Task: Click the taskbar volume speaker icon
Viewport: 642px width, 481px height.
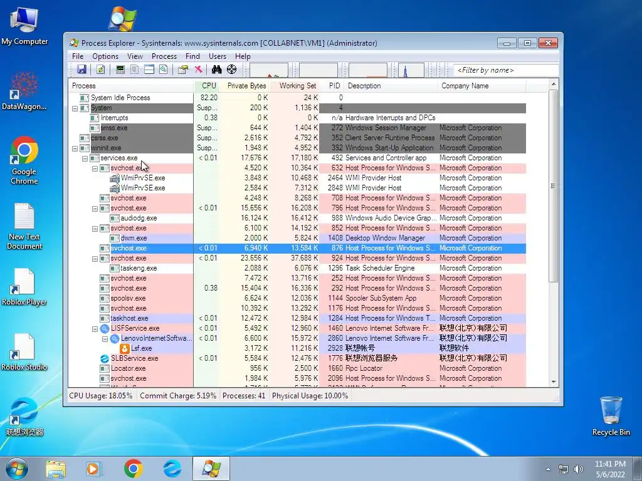Action: (579, 469)
